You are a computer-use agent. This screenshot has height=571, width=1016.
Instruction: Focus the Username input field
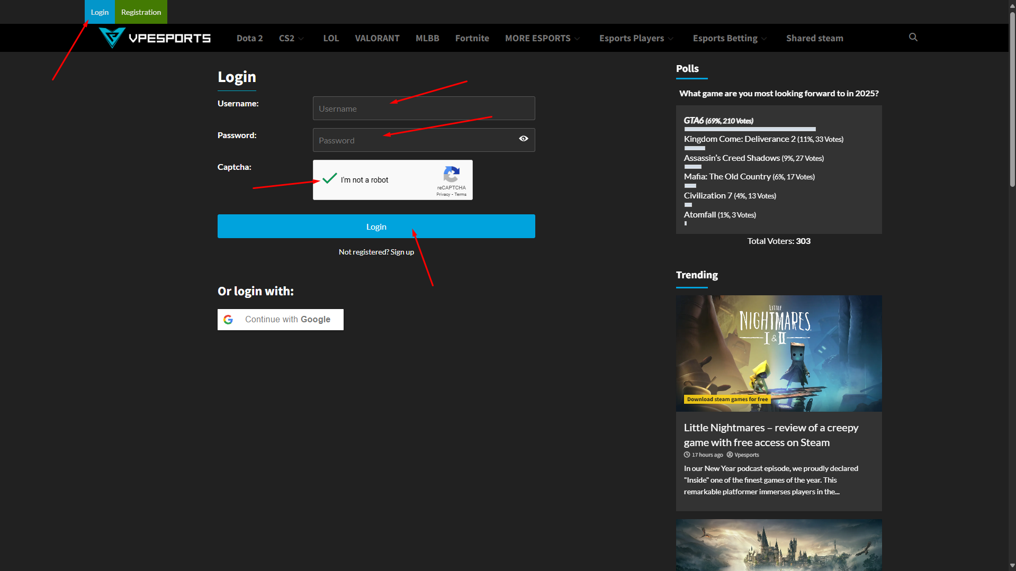click(x=424, y=108)
